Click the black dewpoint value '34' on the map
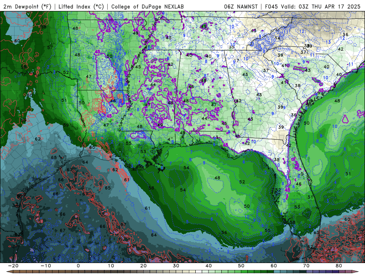 [x=277, y=38]
